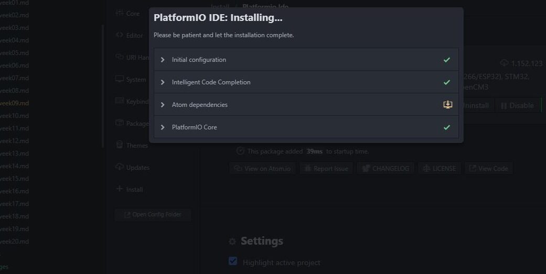This screenshot has width=546, height=274.
Task: Click the PlatformIO Core checkmark icon
Action: 447,127
